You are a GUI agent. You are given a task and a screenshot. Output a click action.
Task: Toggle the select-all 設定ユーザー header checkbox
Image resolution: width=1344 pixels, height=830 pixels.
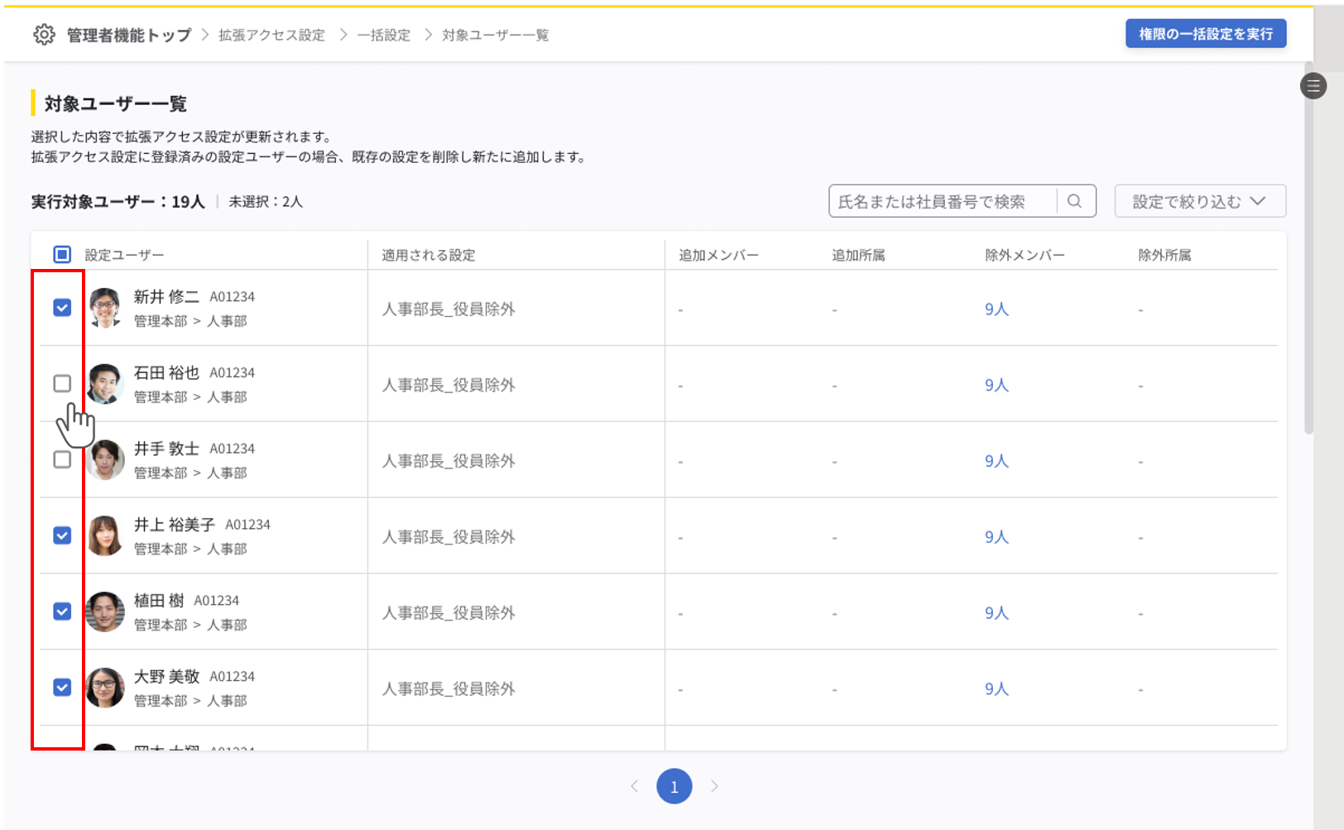coord(62,254)
